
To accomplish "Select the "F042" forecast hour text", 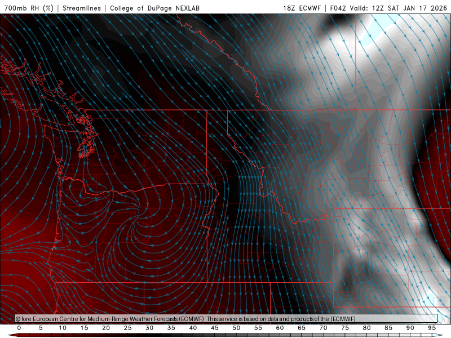I will pyautogui.click(x=338, y=8).
